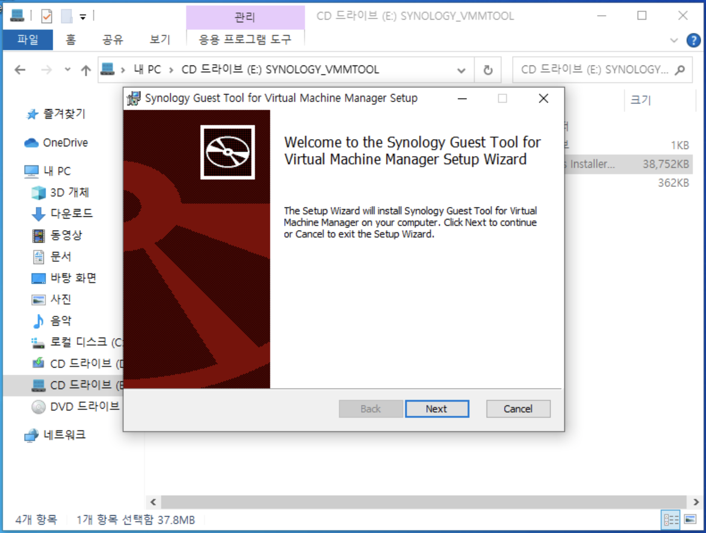Click the horizontal scrollbar left arrow
706x533 pixels.
click(153, 502)
